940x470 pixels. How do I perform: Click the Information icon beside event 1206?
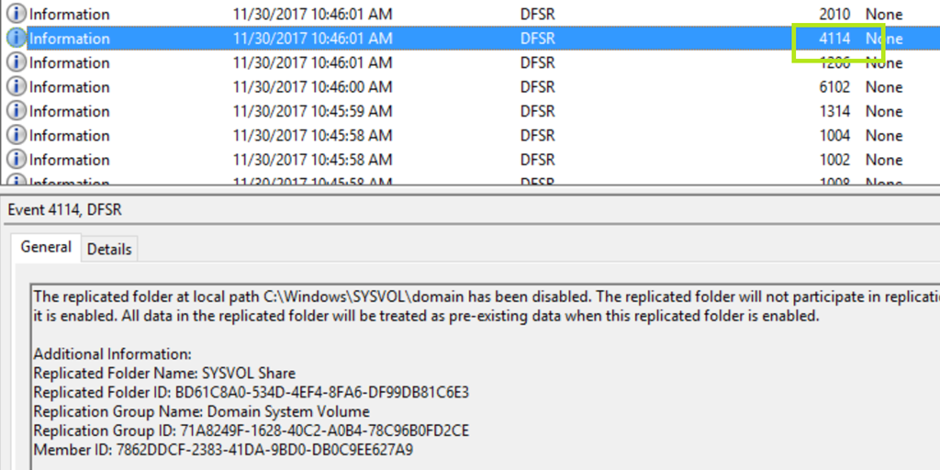(x=17, y=62)
